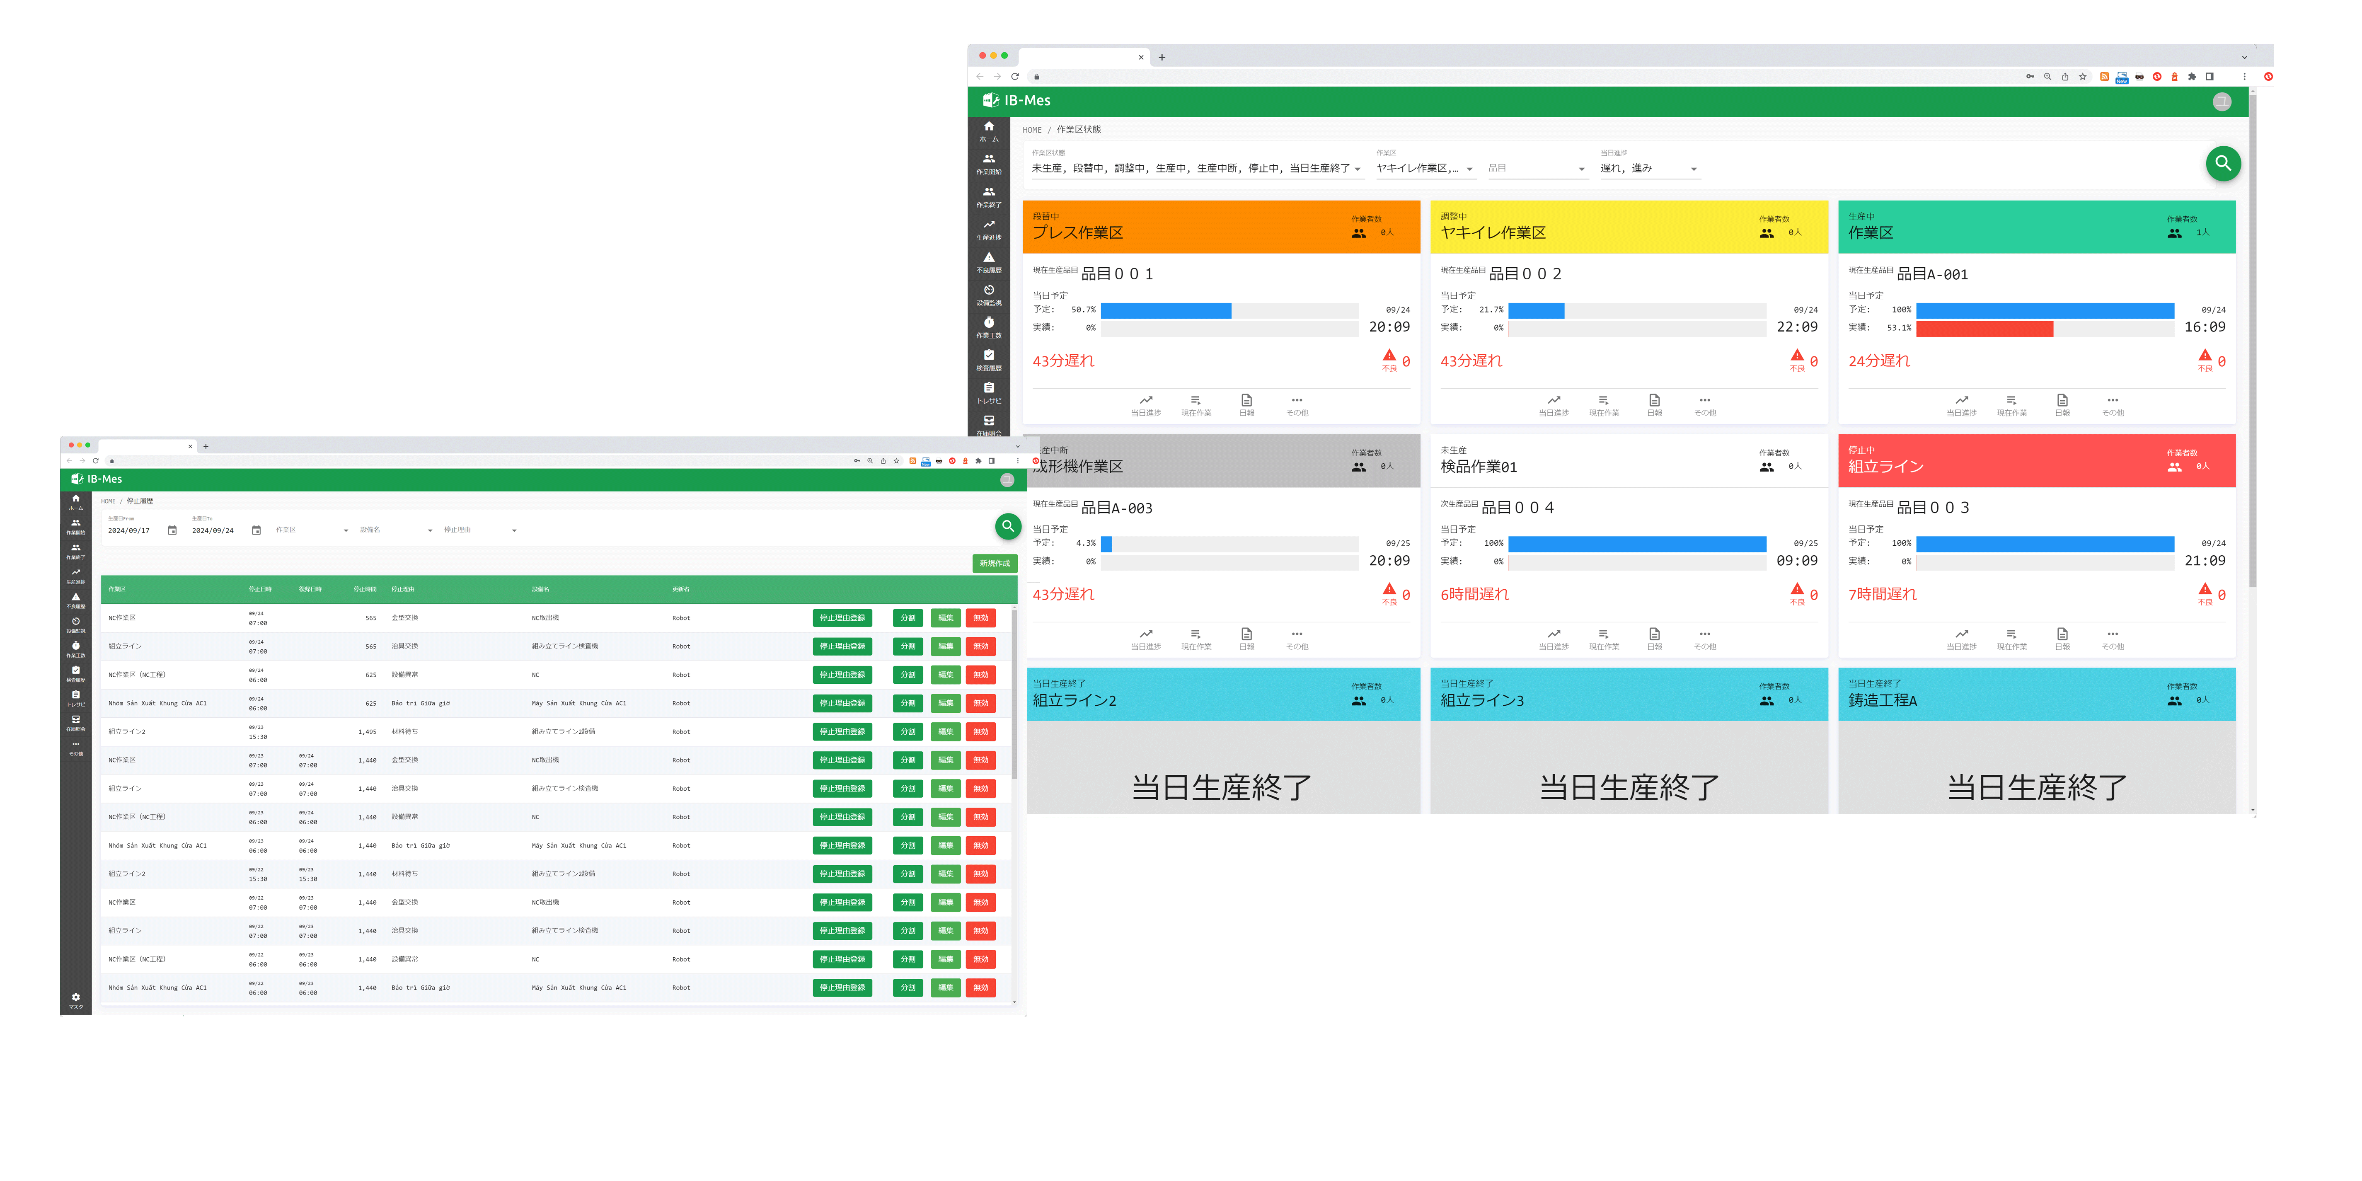Click the green search button in 停止履歴 window
The height and width of the screenshot is (1181, 2362).
pos(1008,525)
